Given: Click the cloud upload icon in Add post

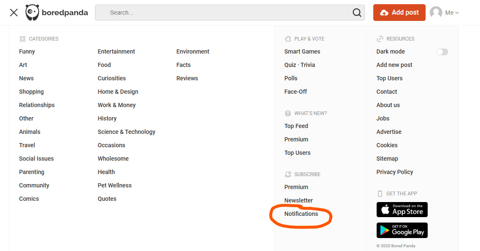Looking at the screenshot, I should (384, 13).
